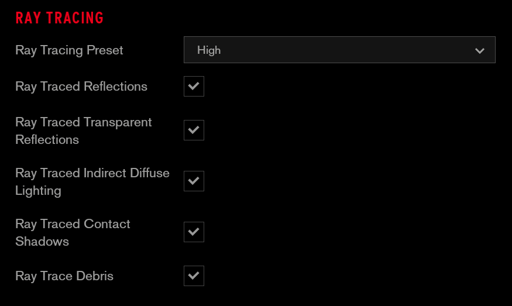Click the checkmark icon for Transparent Reflections
The image size is (512, 306).
click(x=194, y=130)
